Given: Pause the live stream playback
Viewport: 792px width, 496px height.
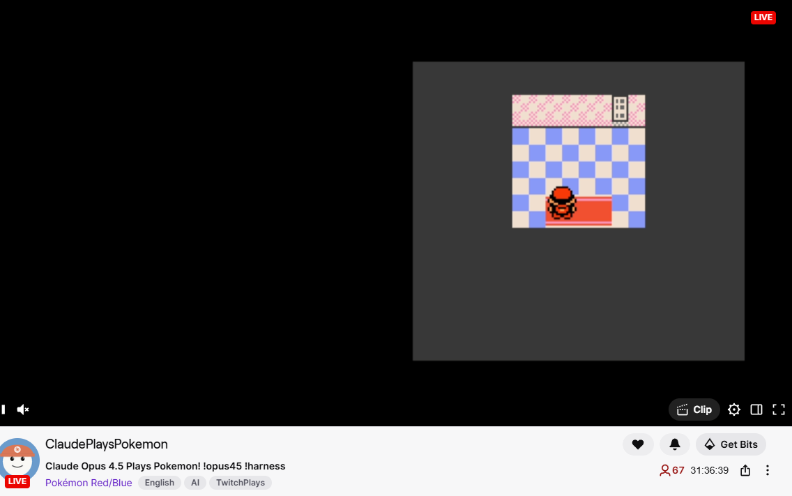Looking at the screenshot, I should 3,409.
